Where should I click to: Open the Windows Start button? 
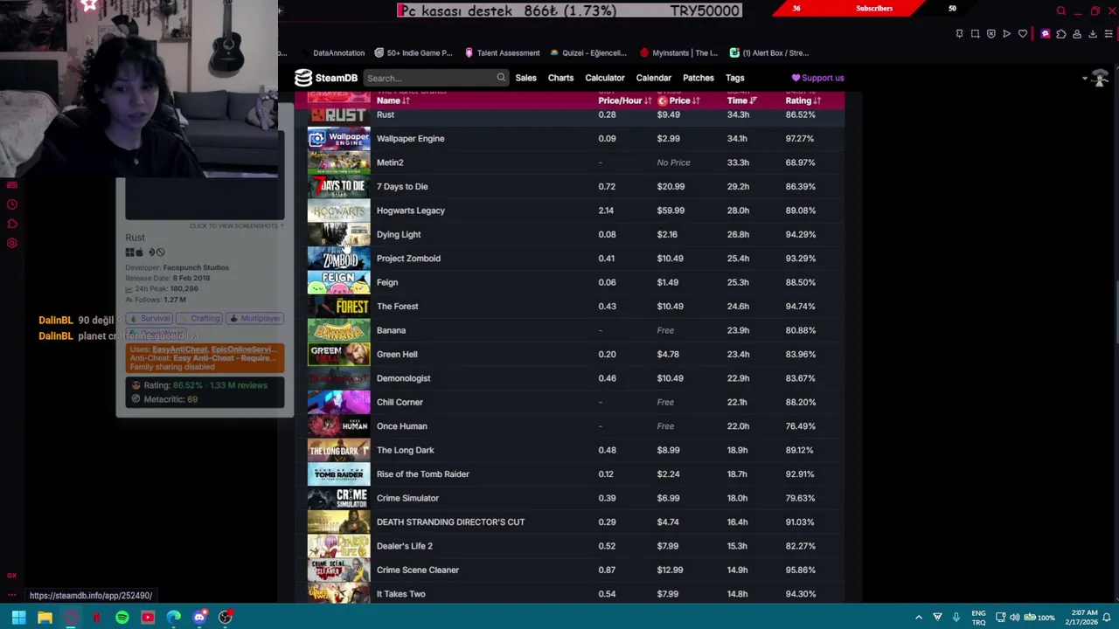tap(18, 618)
